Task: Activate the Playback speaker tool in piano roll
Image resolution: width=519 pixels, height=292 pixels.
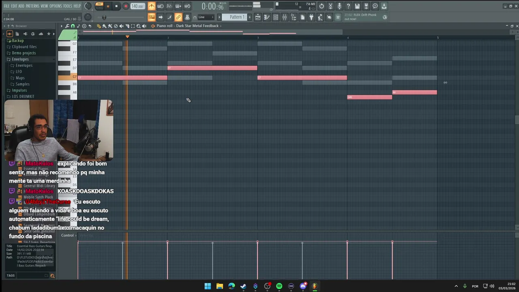Action: [x=144, y=26]
